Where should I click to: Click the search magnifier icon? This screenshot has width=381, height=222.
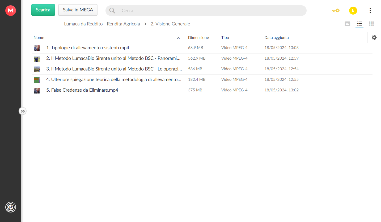112,11
